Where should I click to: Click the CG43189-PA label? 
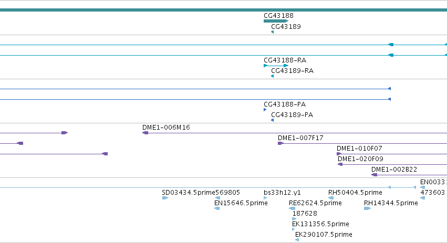tap(292, 115)
